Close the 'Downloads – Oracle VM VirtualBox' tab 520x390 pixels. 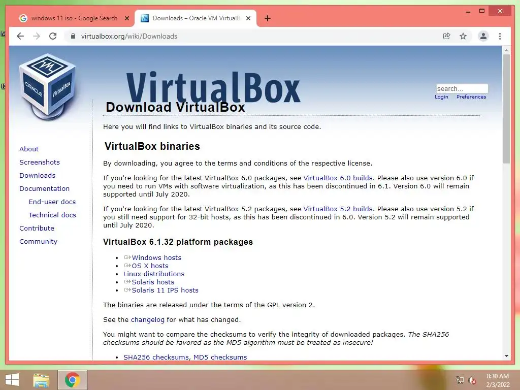[x=248, y=18]
